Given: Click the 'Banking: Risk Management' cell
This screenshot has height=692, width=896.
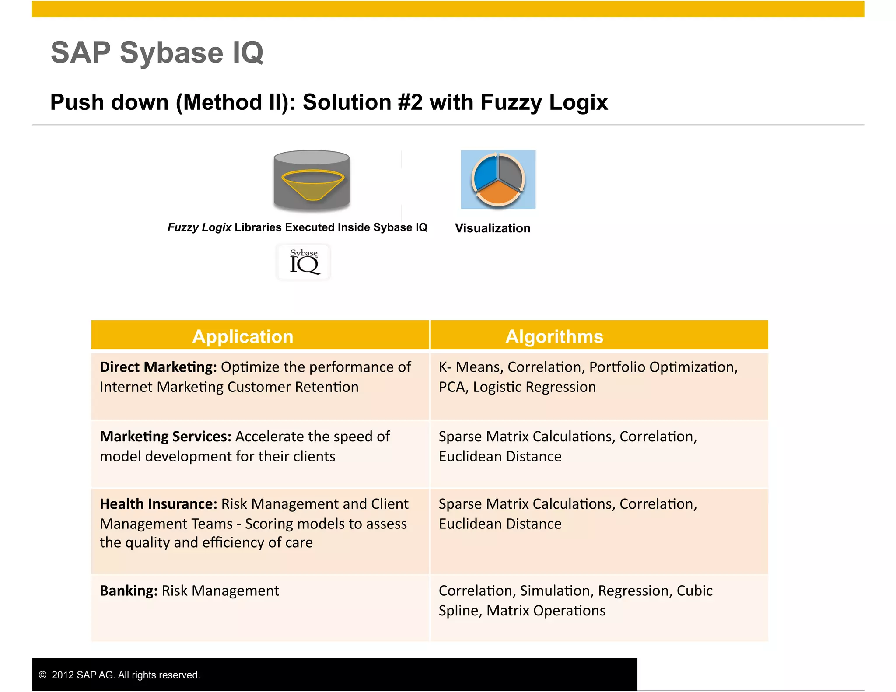Looking at the screenshot, I should [260, 608].
